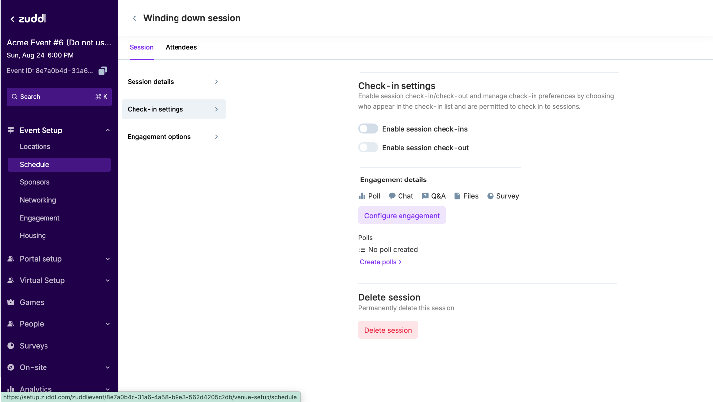The height and width of the screenshot is (402, 713).
Task: Click the back arrow beside Winding down session
Action: click(134, 18)
